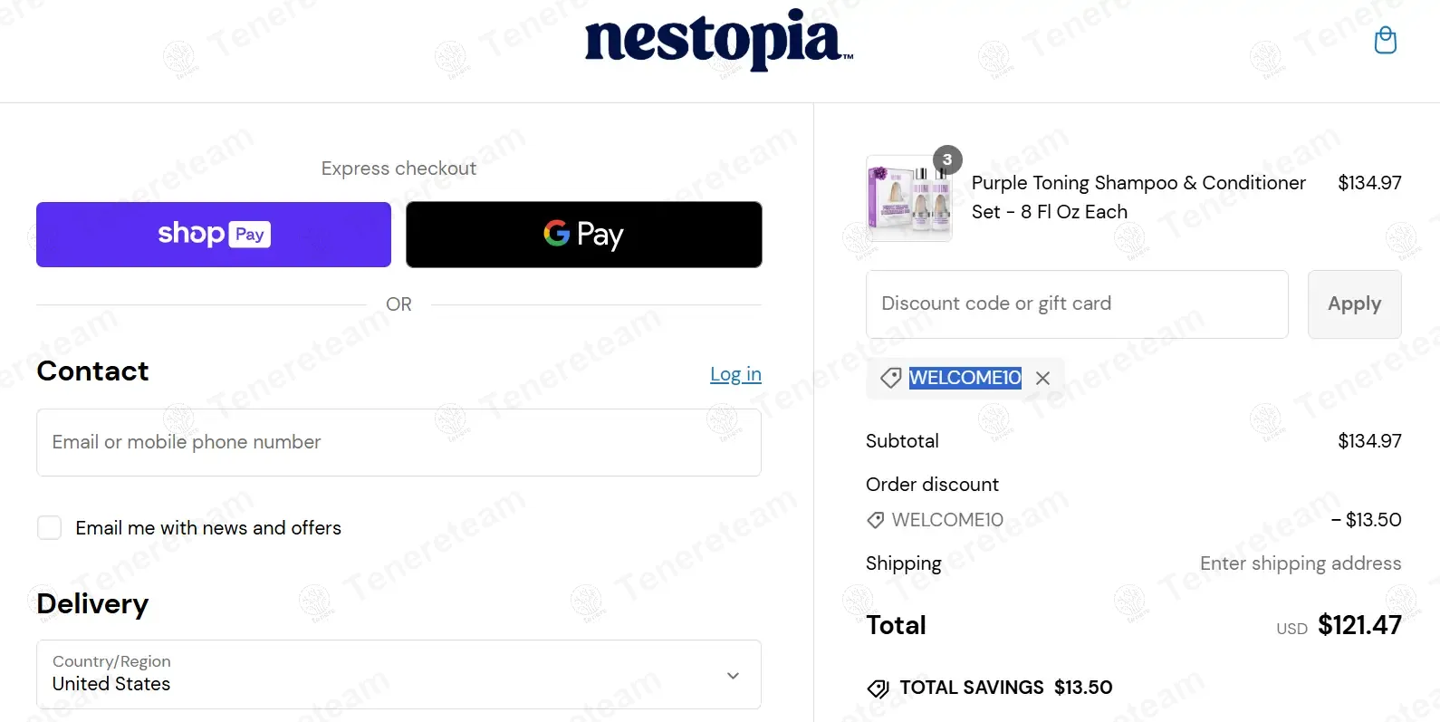1440x722 pixels.
Task: Select the highlighted WELCOME10 code text
Action: 965,378
